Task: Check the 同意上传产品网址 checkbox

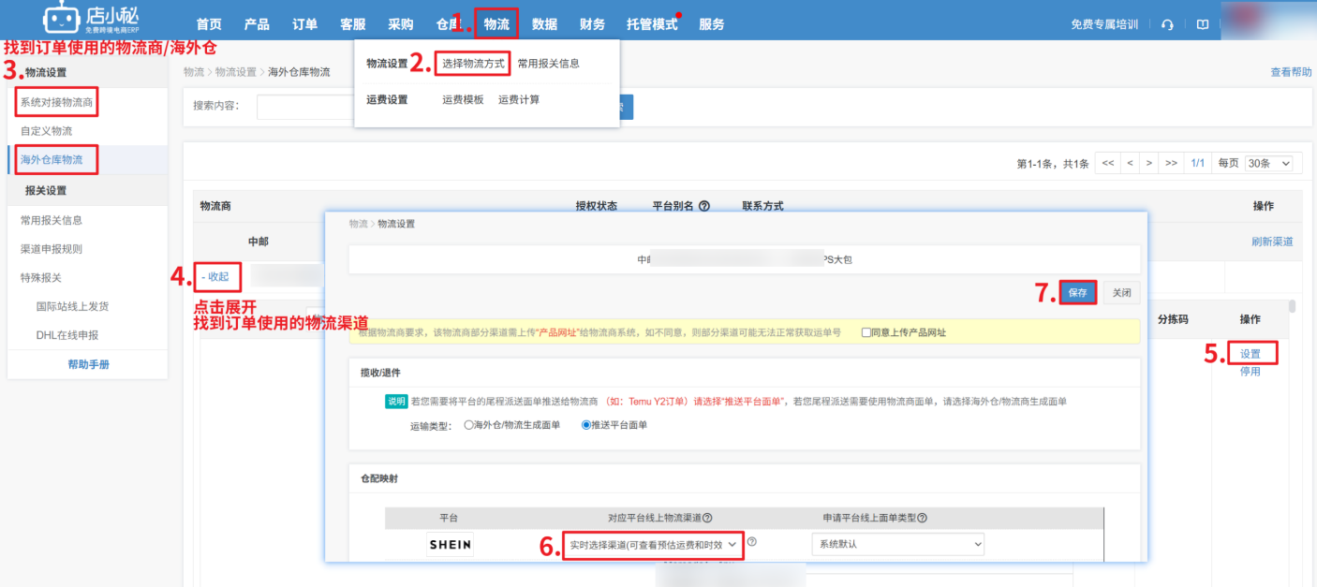Action: [x=866, y=332]
